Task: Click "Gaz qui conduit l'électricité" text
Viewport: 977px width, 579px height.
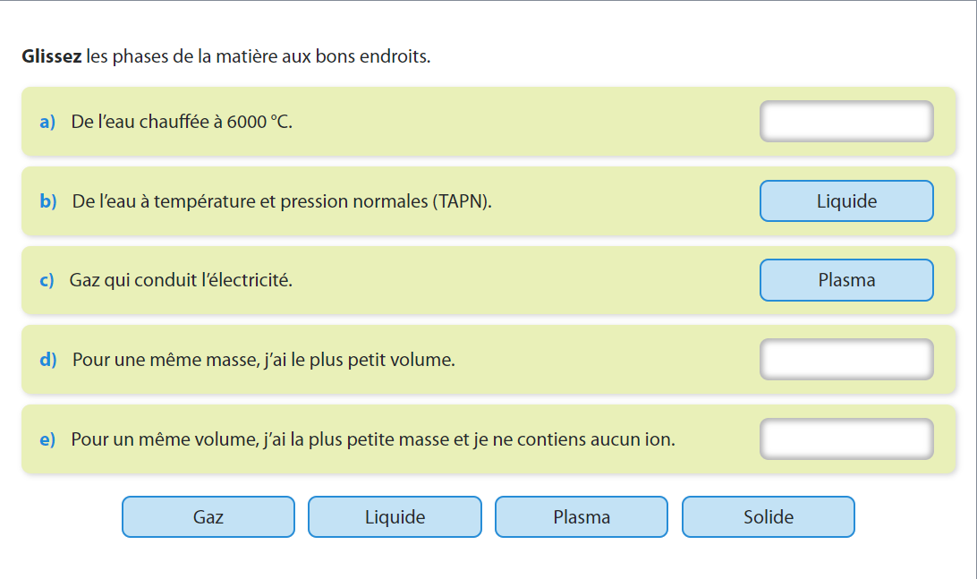Action: coord(181,280)
